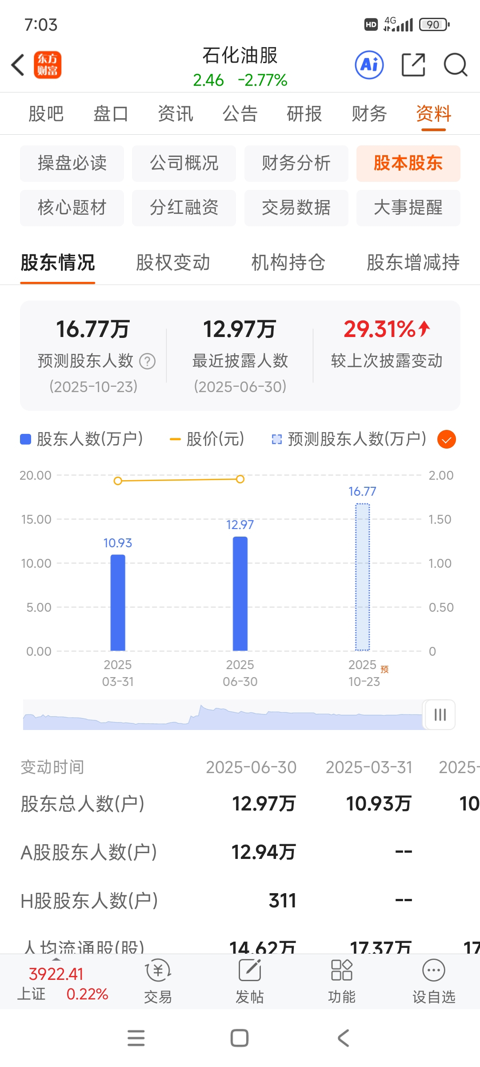Image resolution: width=480 pixels, height=1067 pixels.
Task: Toggle the 预测股东人数(万户) legend label
Action: (x=349, y=439)
